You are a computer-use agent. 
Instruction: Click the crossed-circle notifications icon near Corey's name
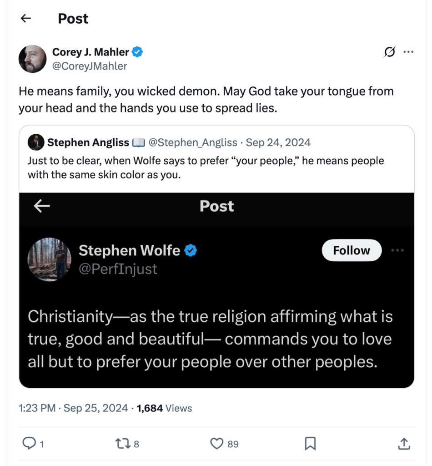point(389,52)
